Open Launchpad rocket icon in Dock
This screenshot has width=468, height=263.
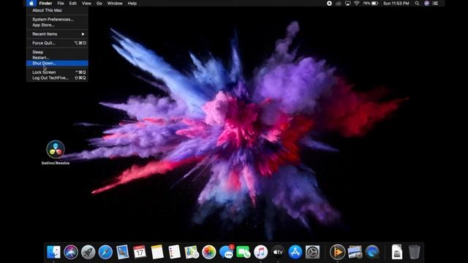point(88,252)
